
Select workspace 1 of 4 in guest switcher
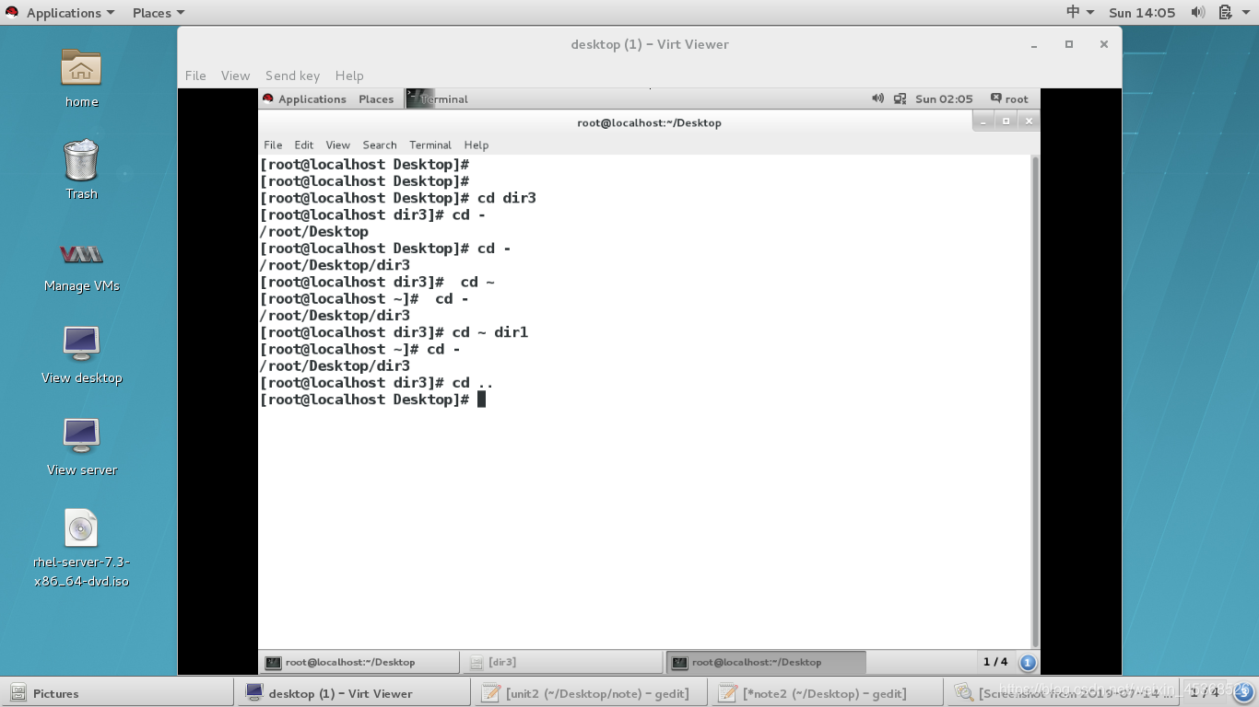pos(996,662)
